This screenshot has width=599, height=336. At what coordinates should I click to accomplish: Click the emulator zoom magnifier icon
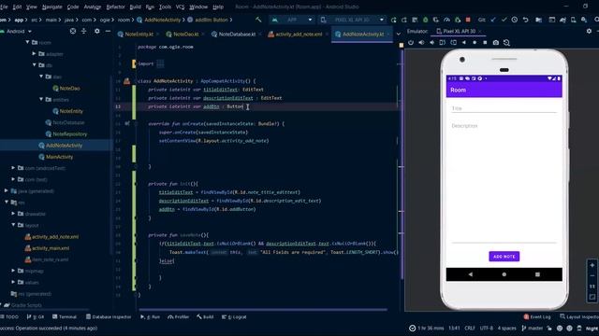(x=506, y=43)
